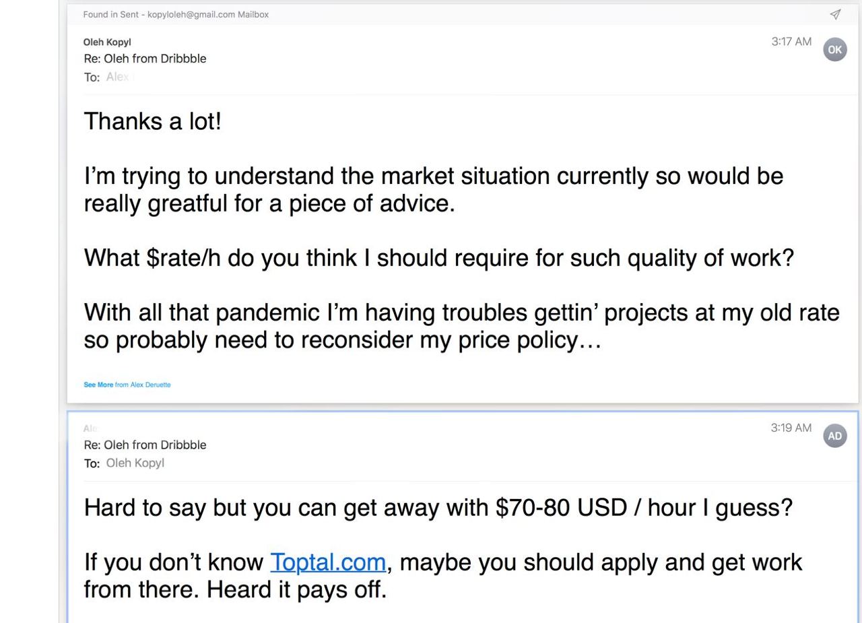Click recipient Oleh Kopyl in second message
Image resolution: width=862 pixels, height=623 pixels.
click(135, 463)
